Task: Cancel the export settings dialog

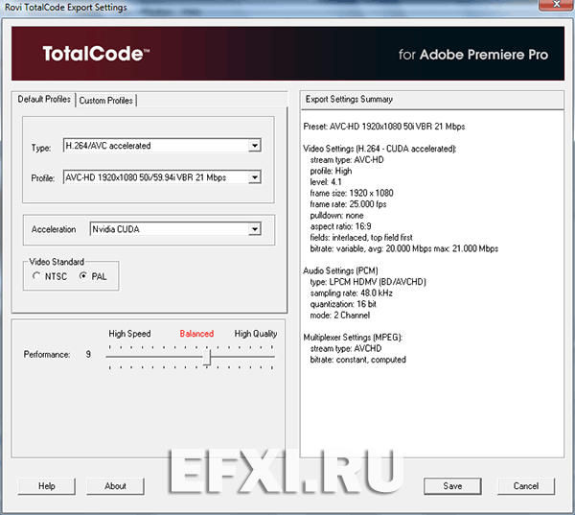Action: pyautogui.click(x=526, y=486)
